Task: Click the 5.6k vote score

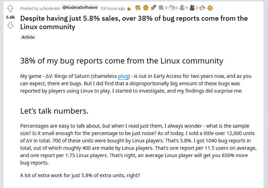Action: pos(10,17)
